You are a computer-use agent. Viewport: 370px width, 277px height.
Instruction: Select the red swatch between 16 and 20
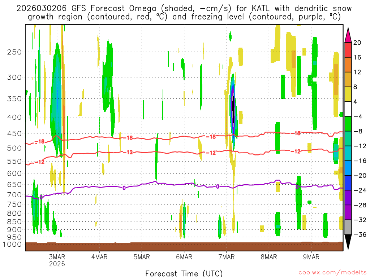[x=348, y=50]
